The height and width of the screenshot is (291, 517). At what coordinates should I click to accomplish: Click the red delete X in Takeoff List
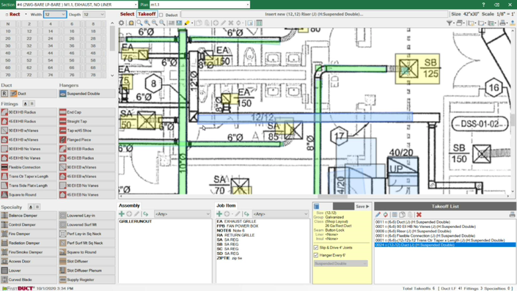[419, 215]
